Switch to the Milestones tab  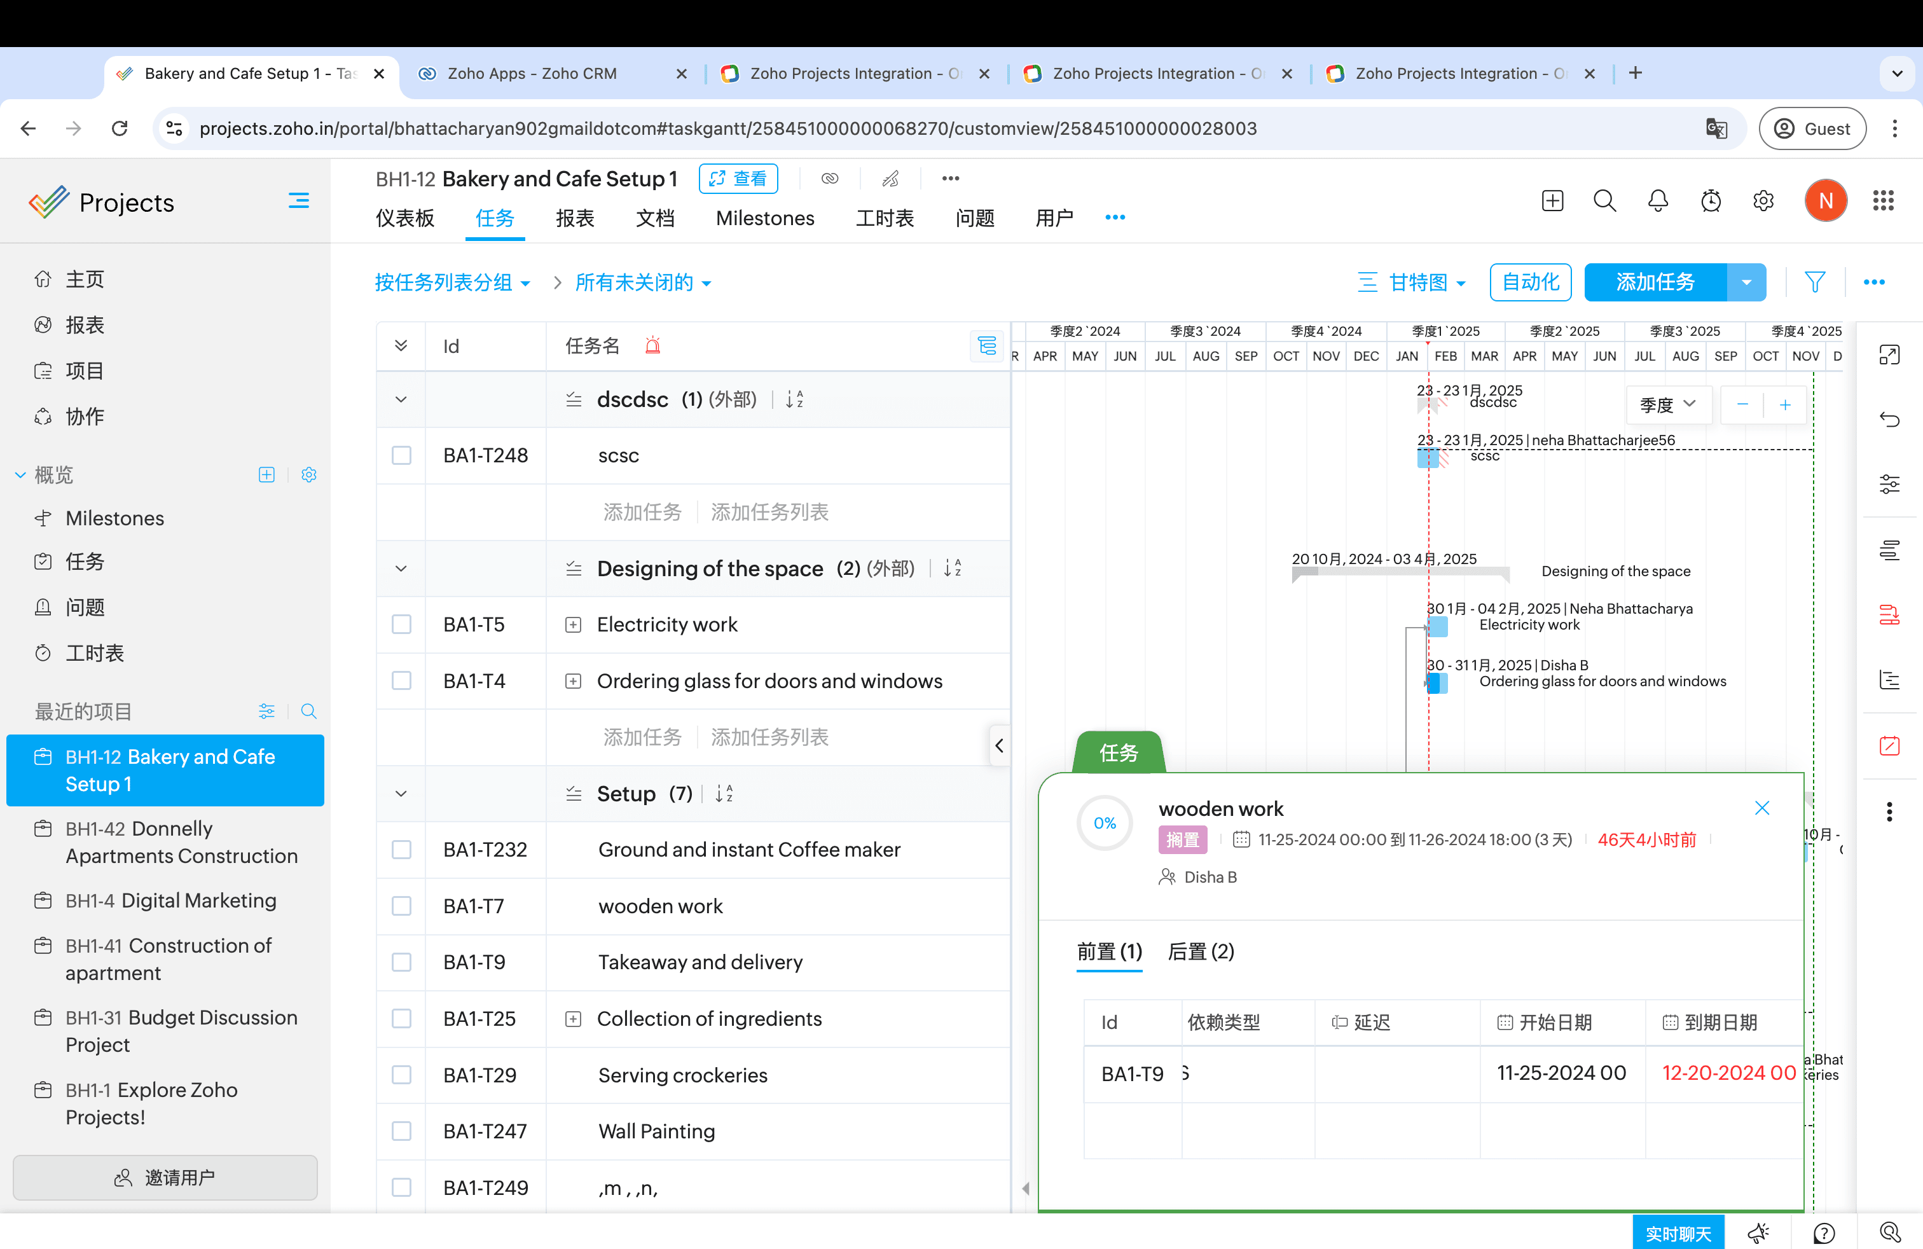point(764,218)
